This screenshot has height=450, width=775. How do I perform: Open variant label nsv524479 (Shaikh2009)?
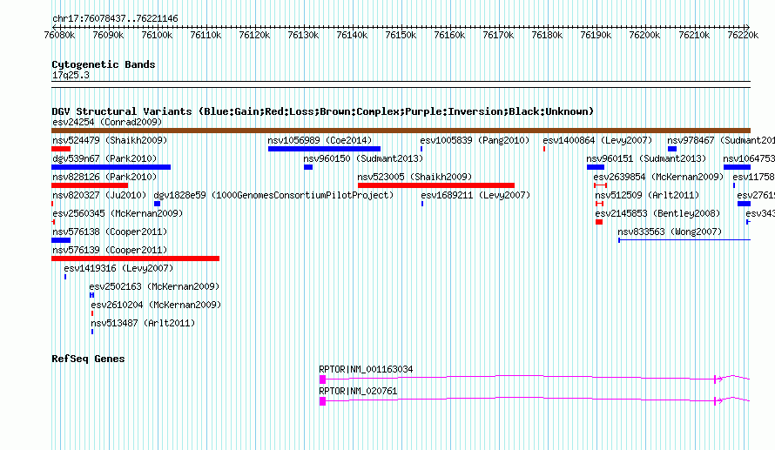click(x=110, y=140)
